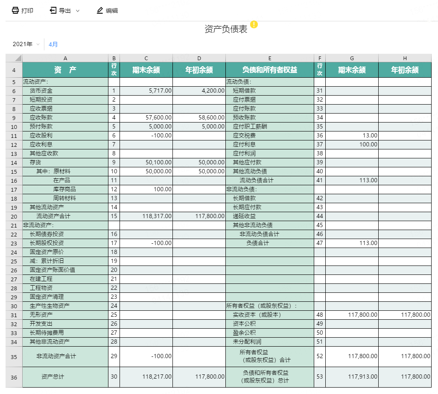
Task: Select row 20 header
Action: point(14,216)
